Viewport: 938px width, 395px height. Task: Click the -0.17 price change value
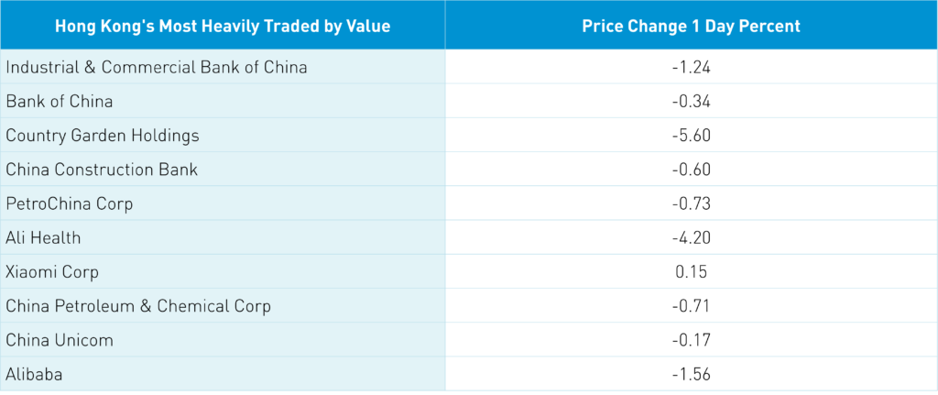point(691,340)
